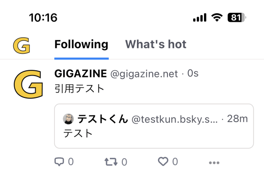Screen dimensions: 264x172
Task: Tap the cellular signal bars icon
Action: click(x=200, y=18)
